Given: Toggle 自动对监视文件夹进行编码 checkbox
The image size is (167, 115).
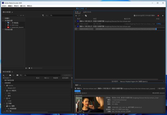Looking at the screenshot, I should coord(135,16).
